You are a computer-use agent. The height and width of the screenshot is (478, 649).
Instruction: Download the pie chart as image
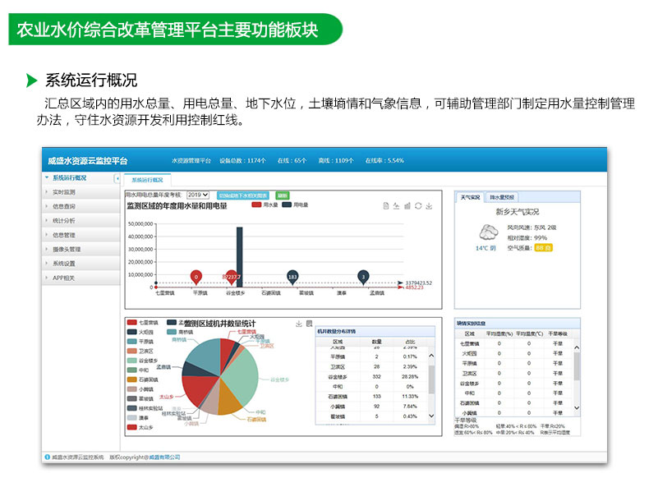[x=298, y=324]
